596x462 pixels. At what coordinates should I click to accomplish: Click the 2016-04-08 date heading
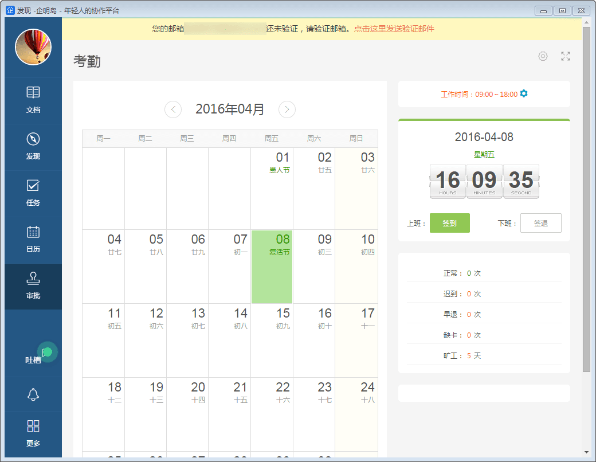[x=484, y=137]
